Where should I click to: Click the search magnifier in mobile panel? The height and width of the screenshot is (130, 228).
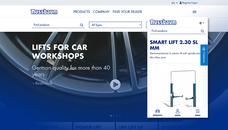[202, 31]
